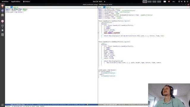Click the underlined Phaser import in left pane
The image size is (190, 107).
17,9
